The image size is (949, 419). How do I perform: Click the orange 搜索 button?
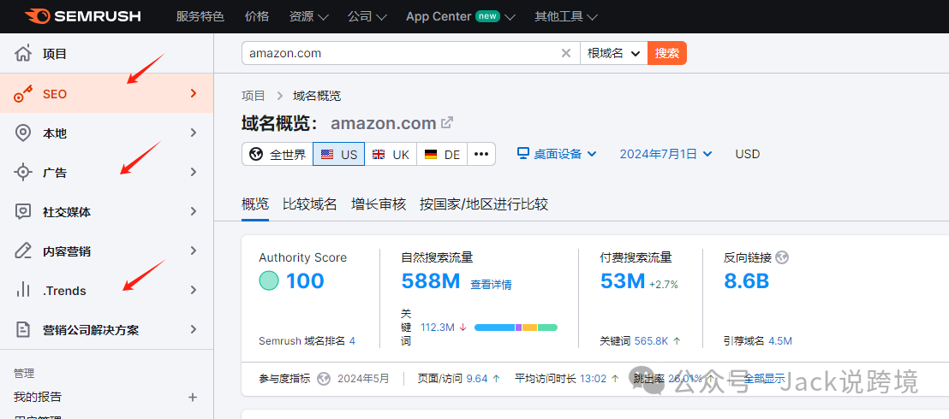[x=667, y=53]
